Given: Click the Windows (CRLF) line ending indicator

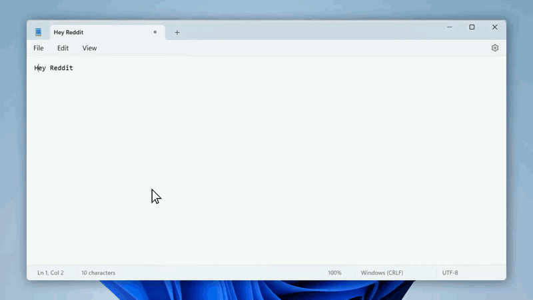Looking at the screenshot, I should (382, 273).
